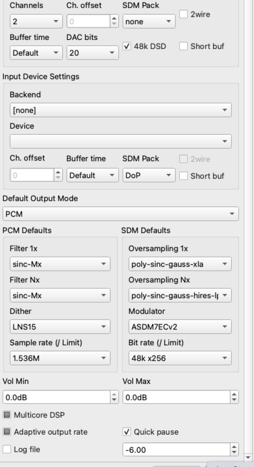This screenshot has height=467, width=254.
Task: Decrease Vol Min with down arrow
Action: 115,400
